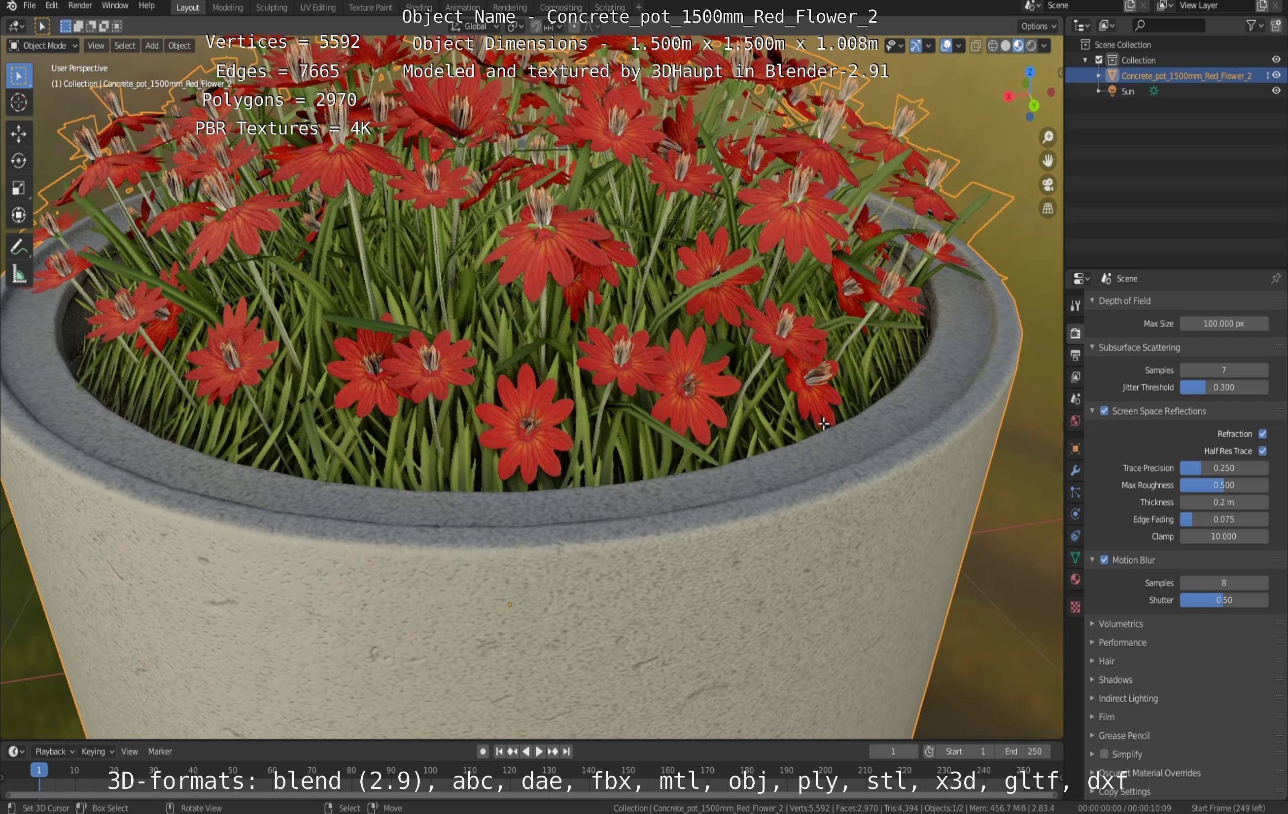Viewport: 1288px width, 814px height.
Task: Select the Rotate tool
Action: click(19, 161)
